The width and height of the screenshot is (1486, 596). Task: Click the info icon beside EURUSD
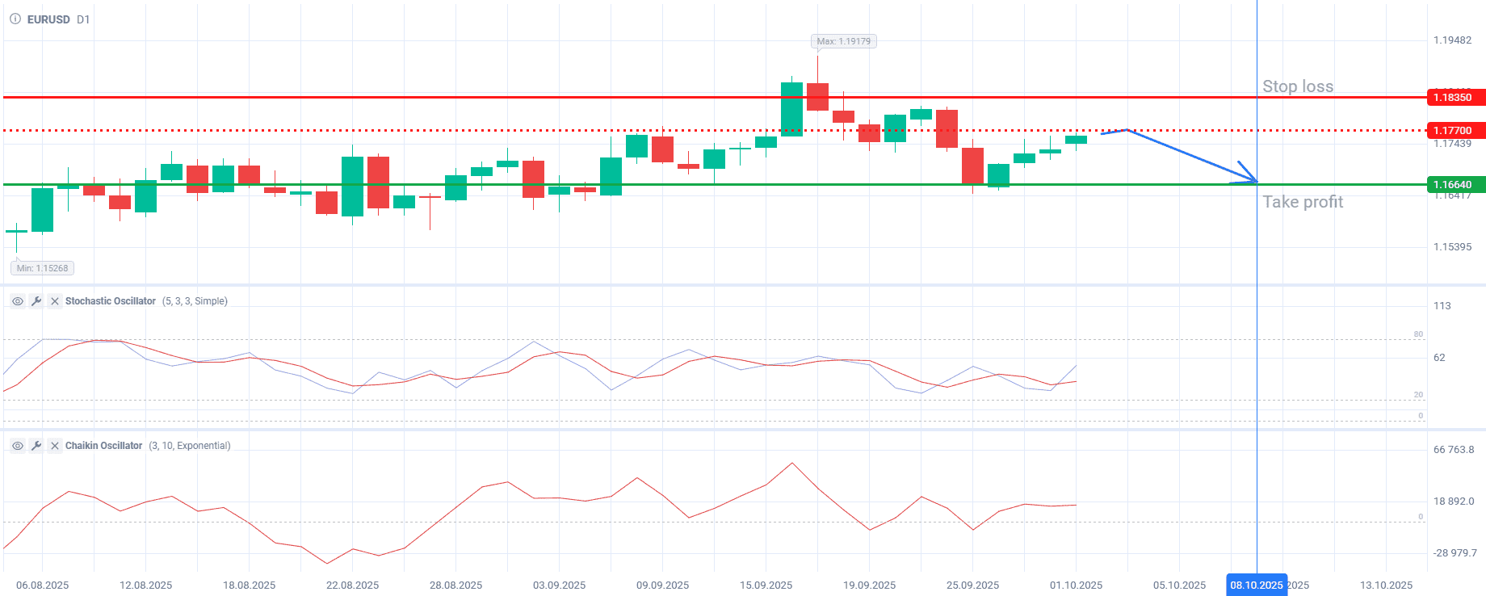[x=15, y=19]
